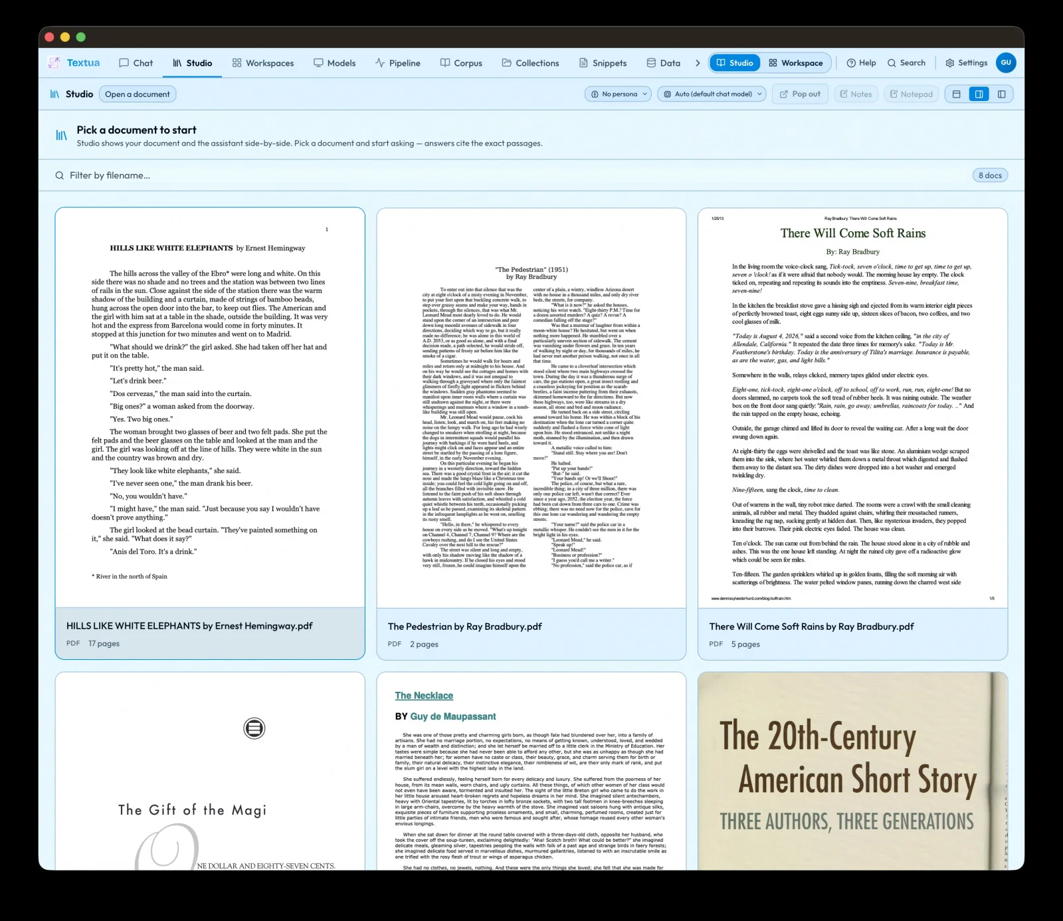
Task: Select the left sidebar layout icon
Action: pos(1001,94)
